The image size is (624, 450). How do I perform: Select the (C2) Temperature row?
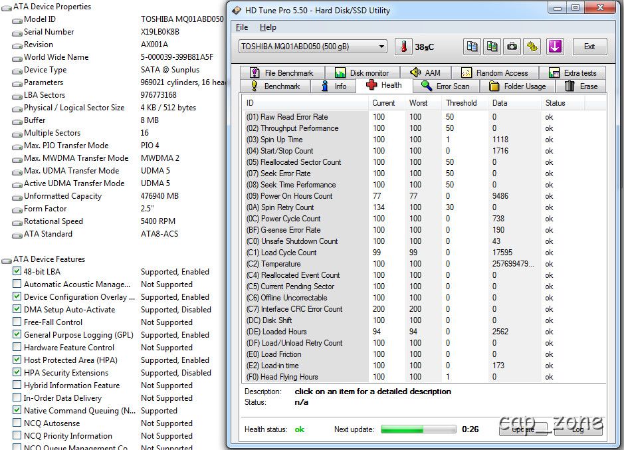point(424,264)
